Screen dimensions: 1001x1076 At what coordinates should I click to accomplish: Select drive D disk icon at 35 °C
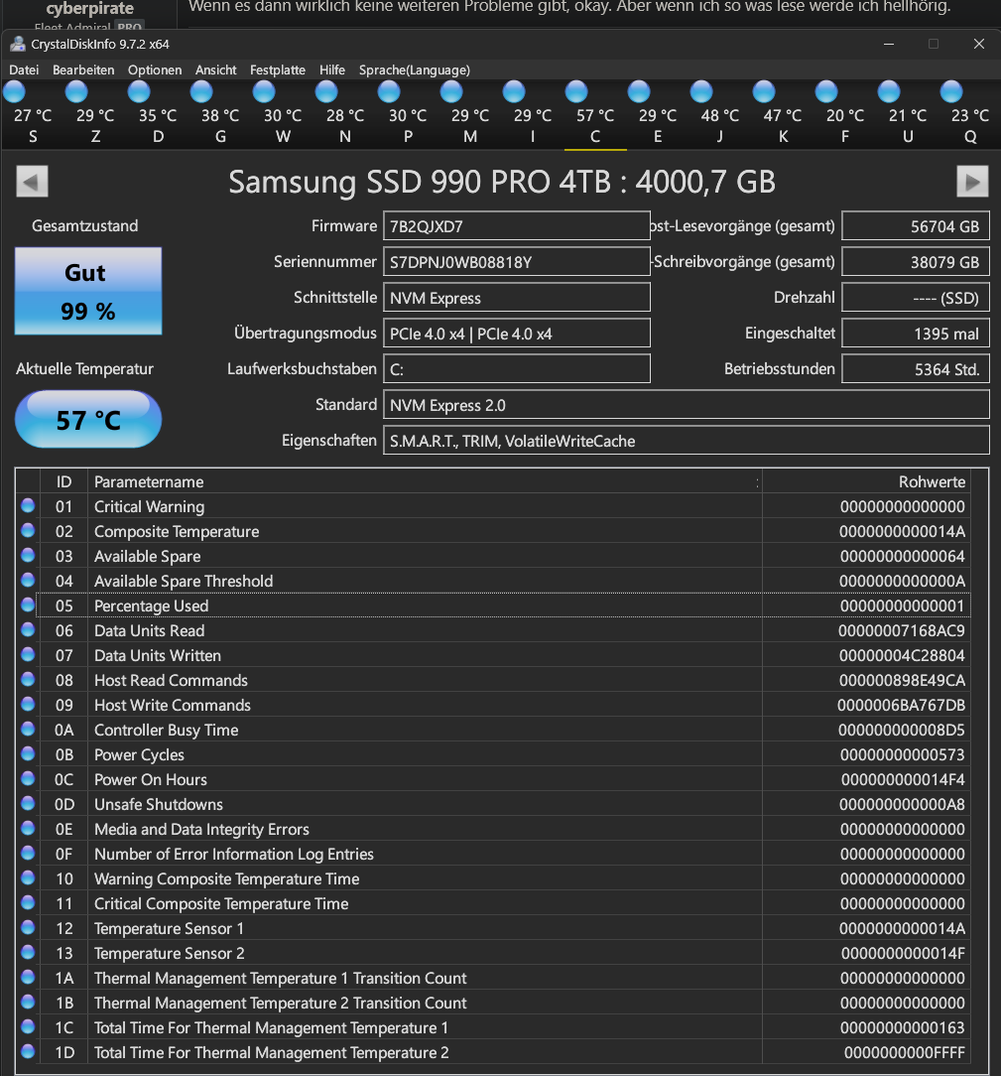tap(139, 92)
